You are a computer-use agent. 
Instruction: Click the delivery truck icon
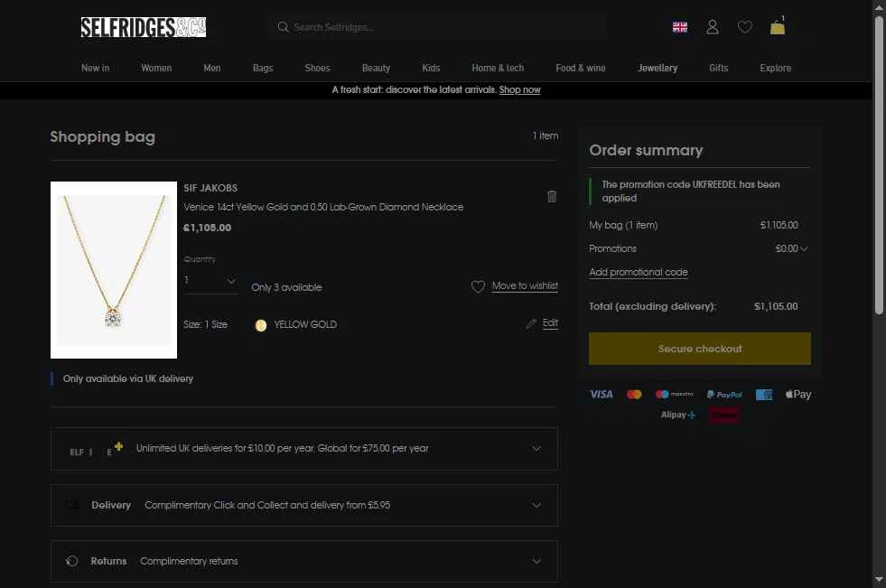(x=71, y=504)
